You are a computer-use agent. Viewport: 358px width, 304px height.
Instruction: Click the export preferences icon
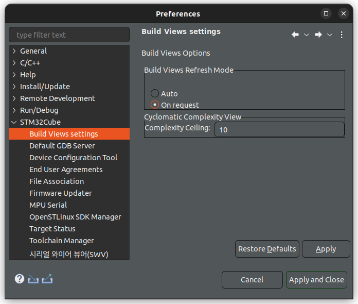click(47, 279)
